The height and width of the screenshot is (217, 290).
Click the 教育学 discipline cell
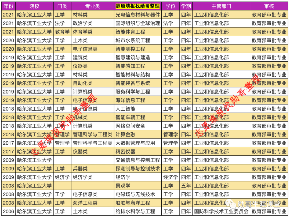point(62,32)
